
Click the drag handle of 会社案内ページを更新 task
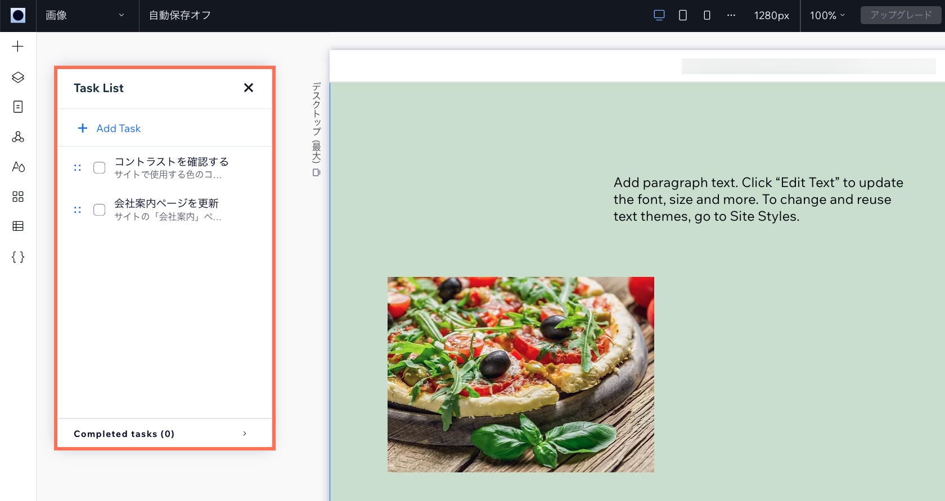pos(78,210)
